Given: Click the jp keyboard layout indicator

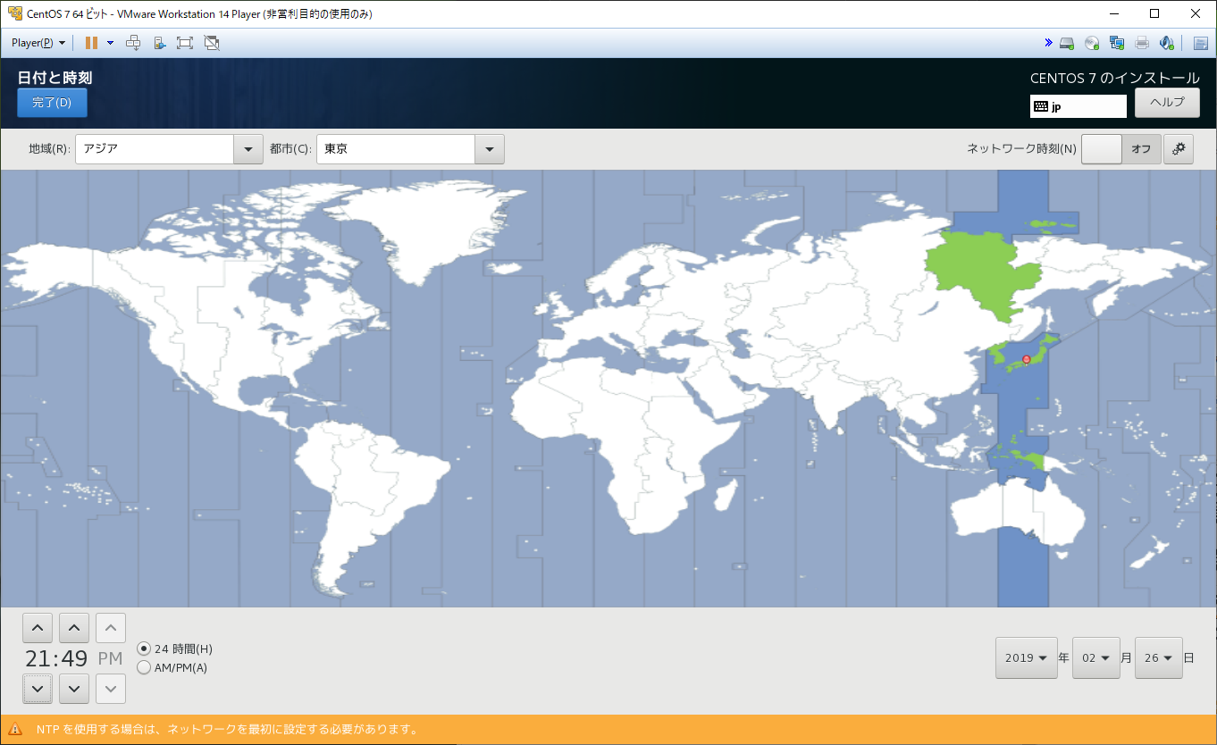Looking at the screenshot, I should coord(1079,106).
